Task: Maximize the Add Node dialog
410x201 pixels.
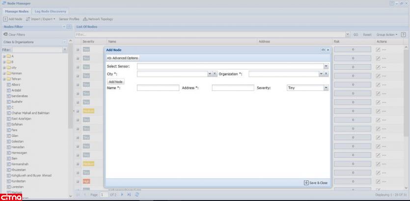Action: pyautogui.click(x=323, y=50)
